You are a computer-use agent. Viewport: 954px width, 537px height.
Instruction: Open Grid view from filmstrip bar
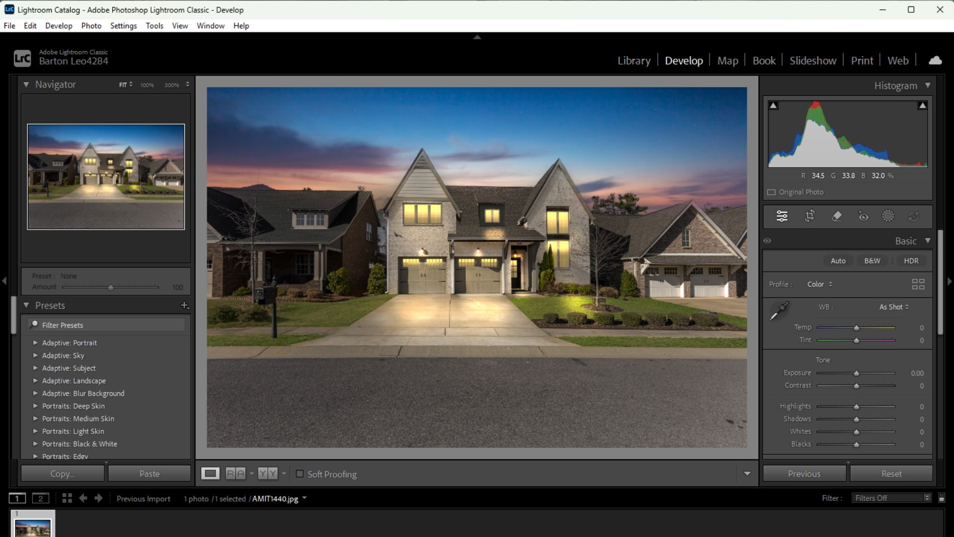(x=67, y=498)
